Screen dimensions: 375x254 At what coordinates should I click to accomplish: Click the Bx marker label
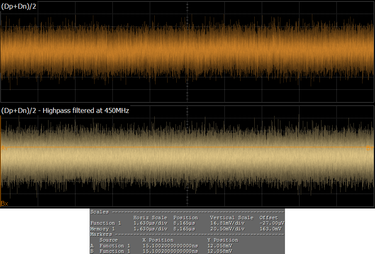5,204
